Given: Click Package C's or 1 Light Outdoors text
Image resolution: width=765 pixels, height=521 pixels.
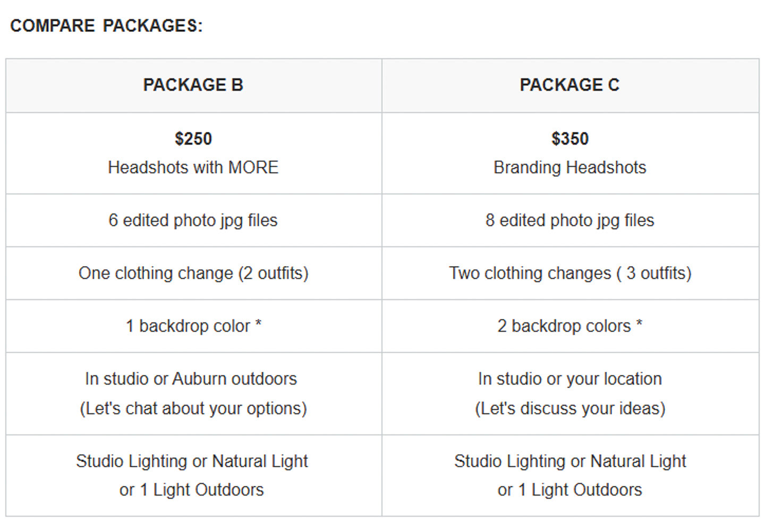Looking at the screenshot, I should (569, 490).
